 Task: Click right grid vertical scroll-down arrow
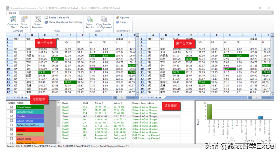[x=272, y=94]
